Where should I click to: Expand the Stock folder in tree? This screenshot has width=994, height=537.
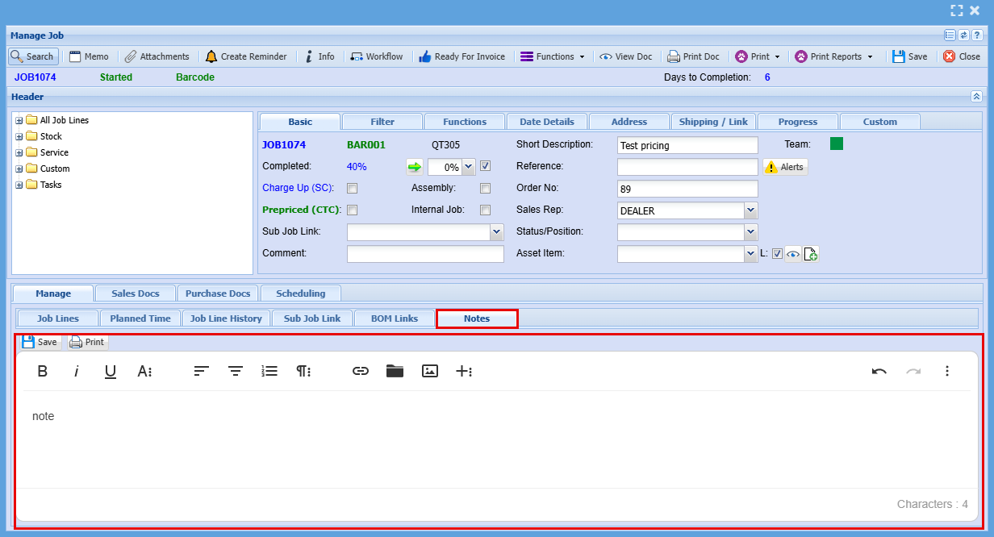[19, 137]
